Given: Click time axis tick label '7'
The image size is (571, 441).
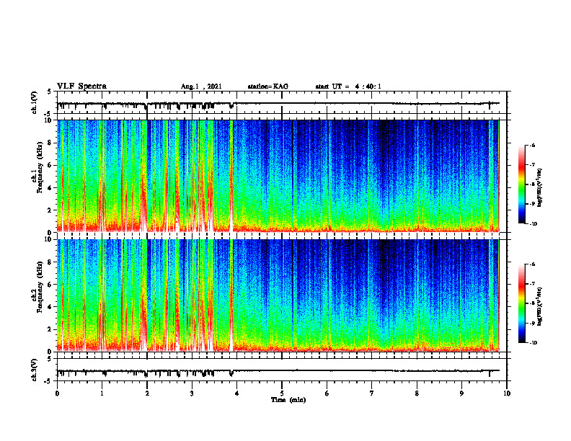Looking at the screenshot, I should pyautogui.click(x=372, y=393).
